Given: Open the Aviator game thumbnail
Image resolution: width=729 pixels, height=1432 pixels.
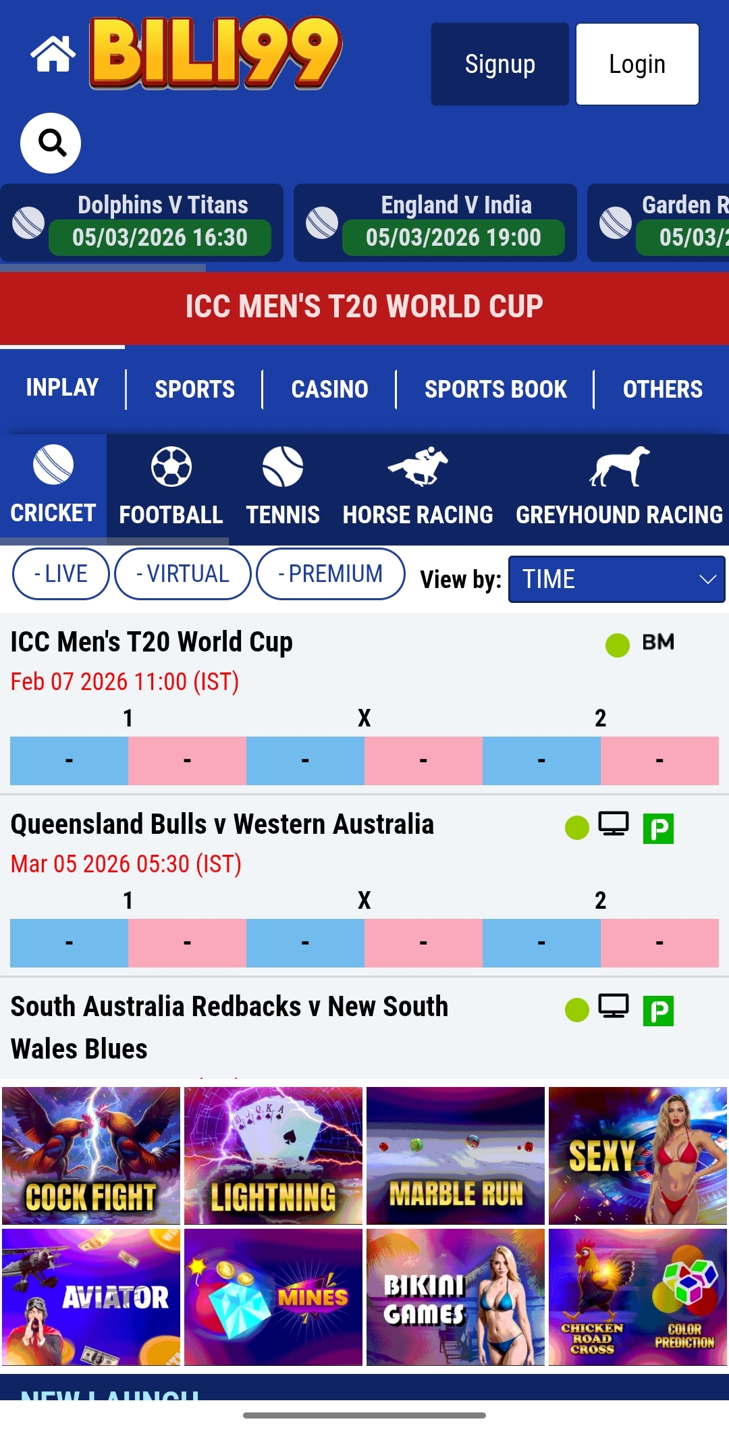Looking at the screenshot, I should 91,1297.
